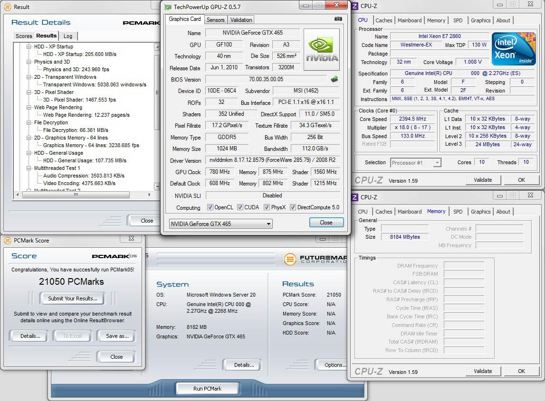Click the Run PCMark button
The height and width of the screenshot is (401, 545).
tap(207, 389)
